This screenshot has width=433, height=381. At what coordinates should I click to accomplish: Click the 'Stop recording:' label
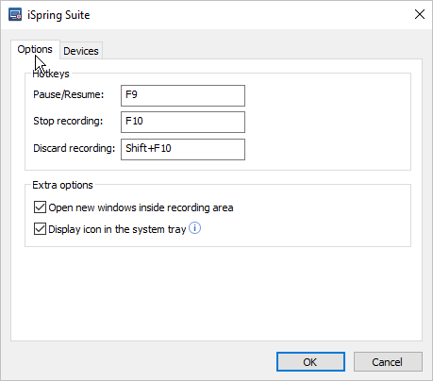click(x=68, y=121)
